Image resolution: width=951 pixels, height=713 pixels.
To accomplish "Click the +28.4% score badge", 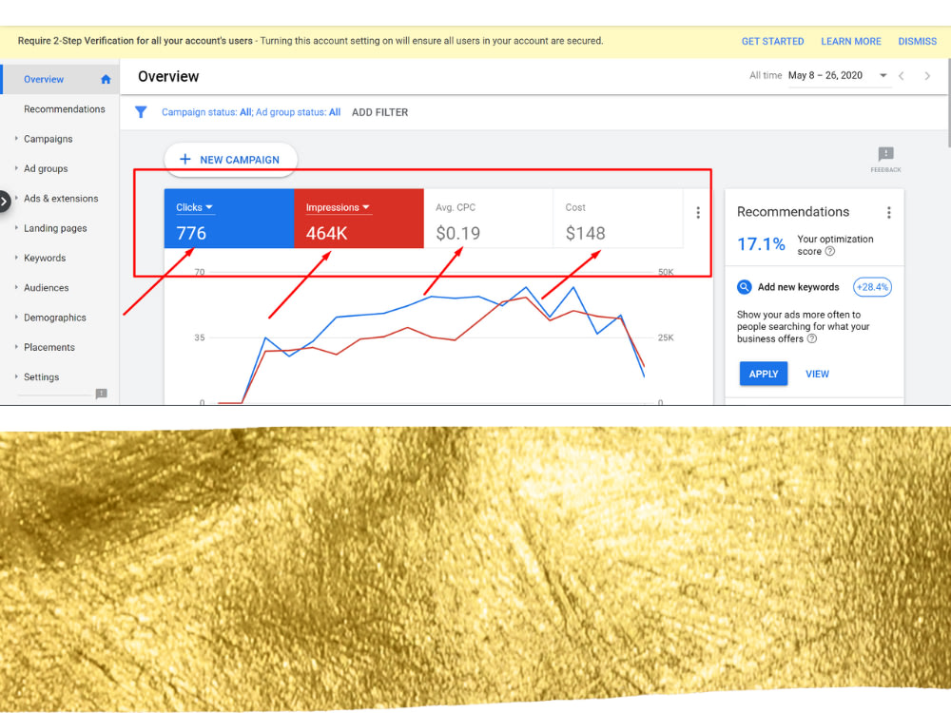I will pos(872,287).
